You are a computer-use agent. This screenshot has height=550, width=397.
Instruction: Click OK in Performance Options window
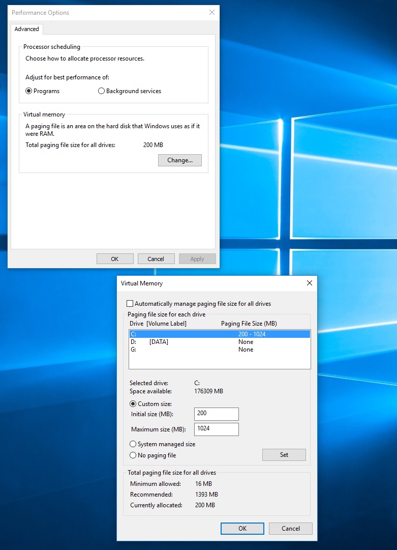tap(115, 259)
